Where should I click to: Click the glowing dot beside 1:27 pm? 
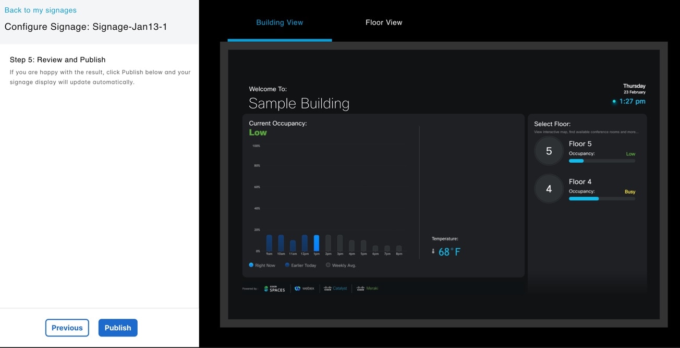coord(614,101)
